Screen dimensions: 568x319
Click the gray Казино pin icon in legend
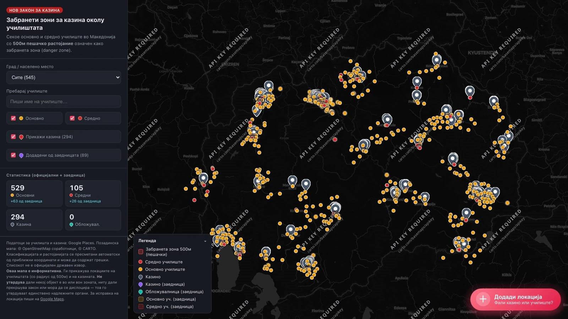point(141,277)
